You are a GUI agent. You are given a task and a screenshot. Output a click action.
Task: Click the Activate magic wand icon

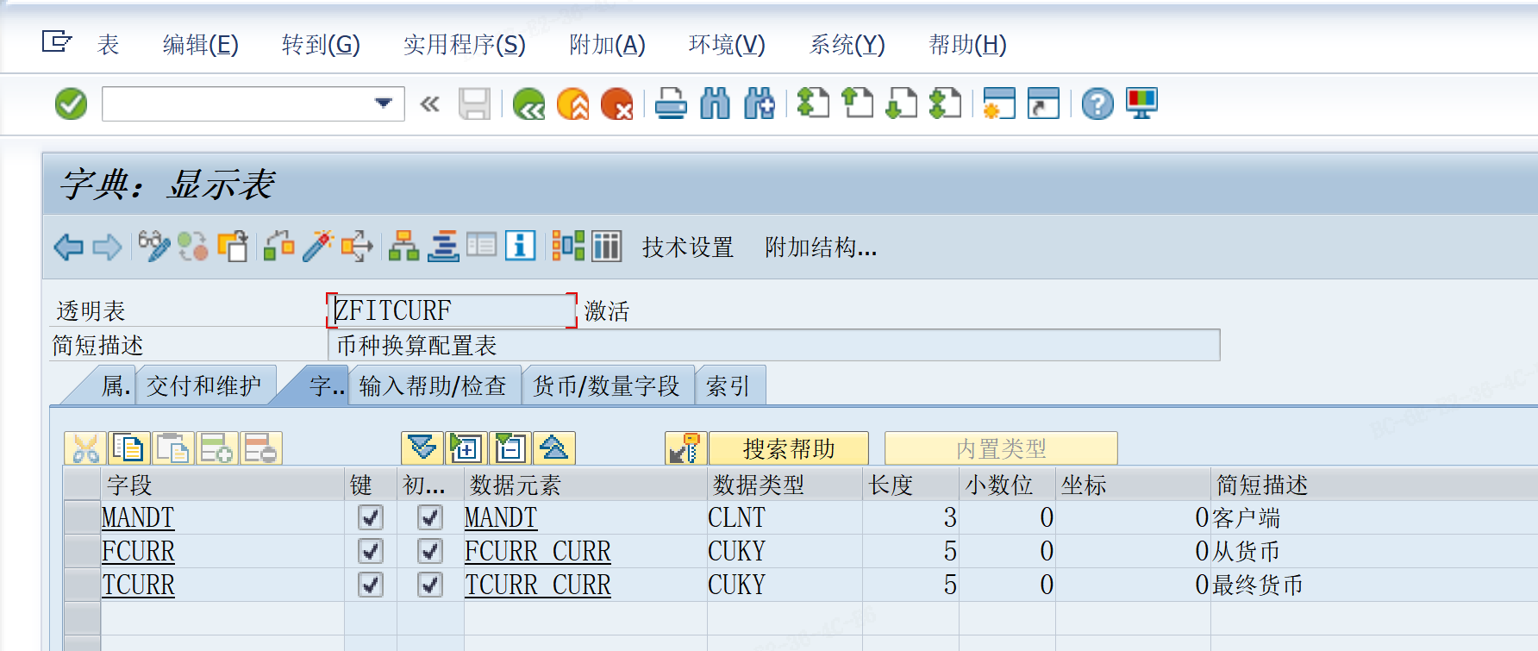coord(317,247)
